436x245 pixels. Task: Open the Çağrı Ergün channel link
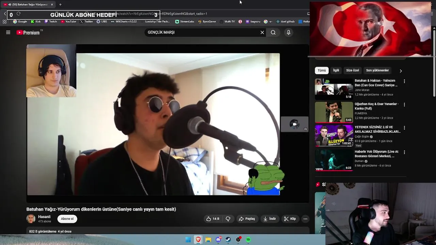tap(362, 136)
